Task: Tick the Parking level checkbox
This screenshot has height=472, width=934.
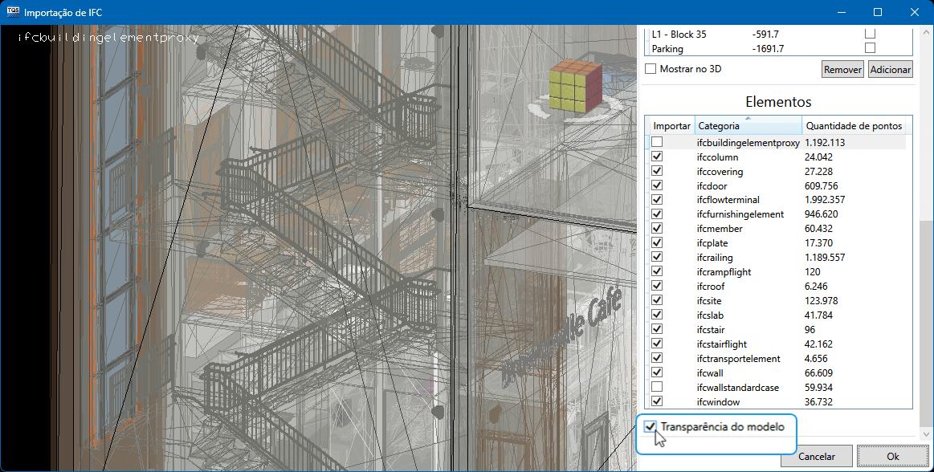Action: coord(870,48)
